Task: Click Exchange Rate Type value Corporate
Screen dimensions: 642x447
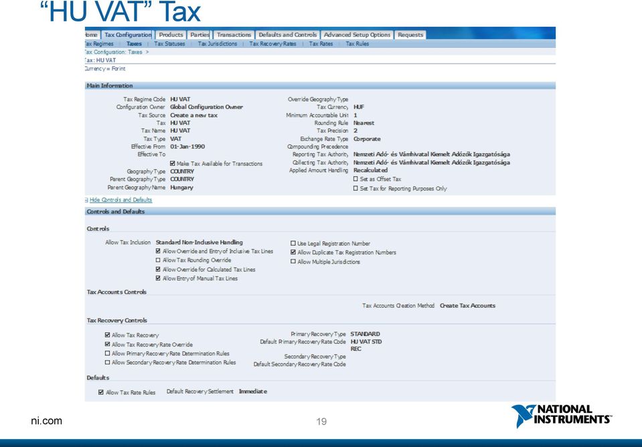Action: tap(367, 139)
